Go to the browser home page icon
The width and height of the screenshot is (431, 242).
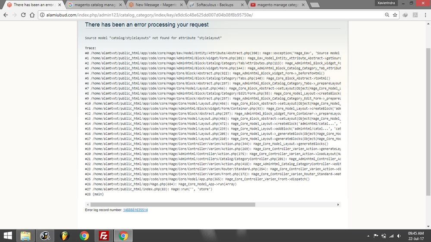pos(32,15)
